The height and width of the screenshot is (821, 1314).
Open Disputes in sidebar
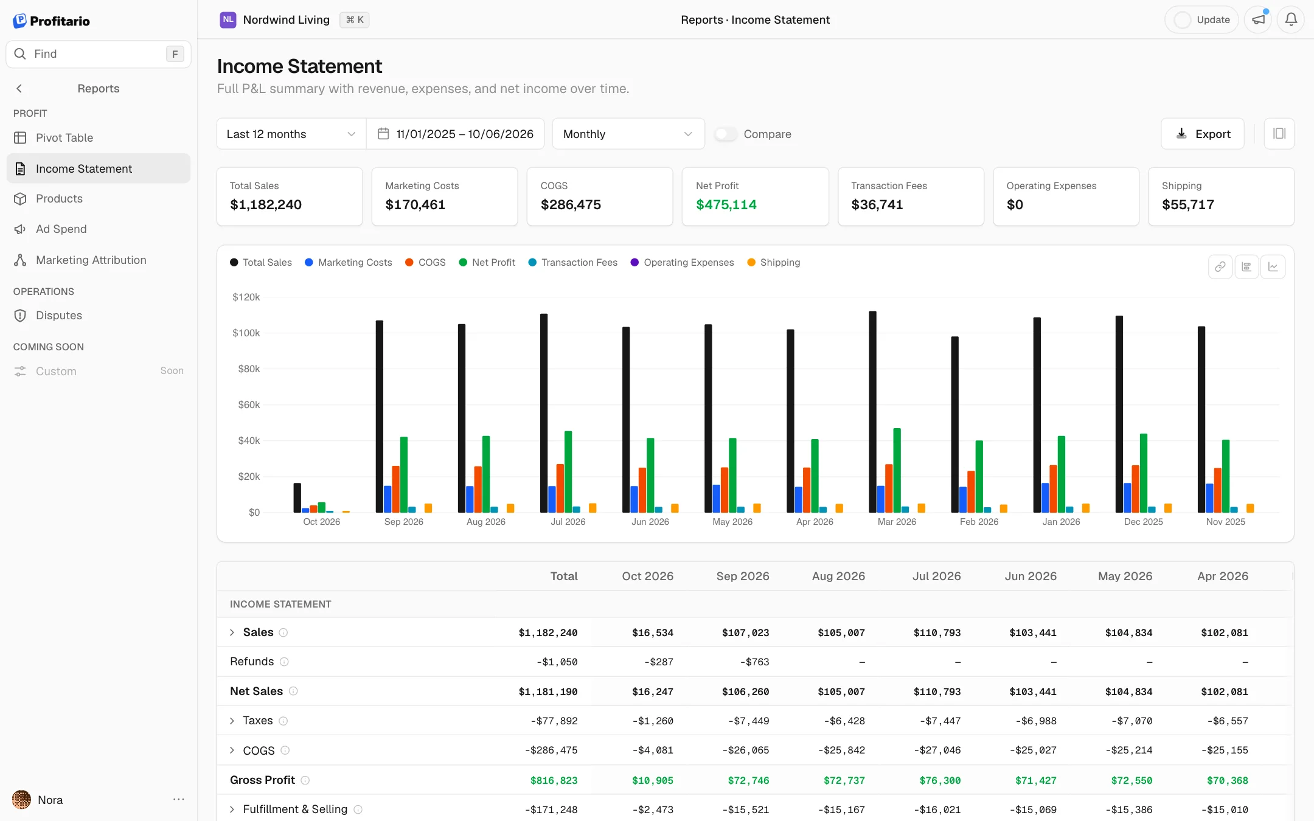99,316
